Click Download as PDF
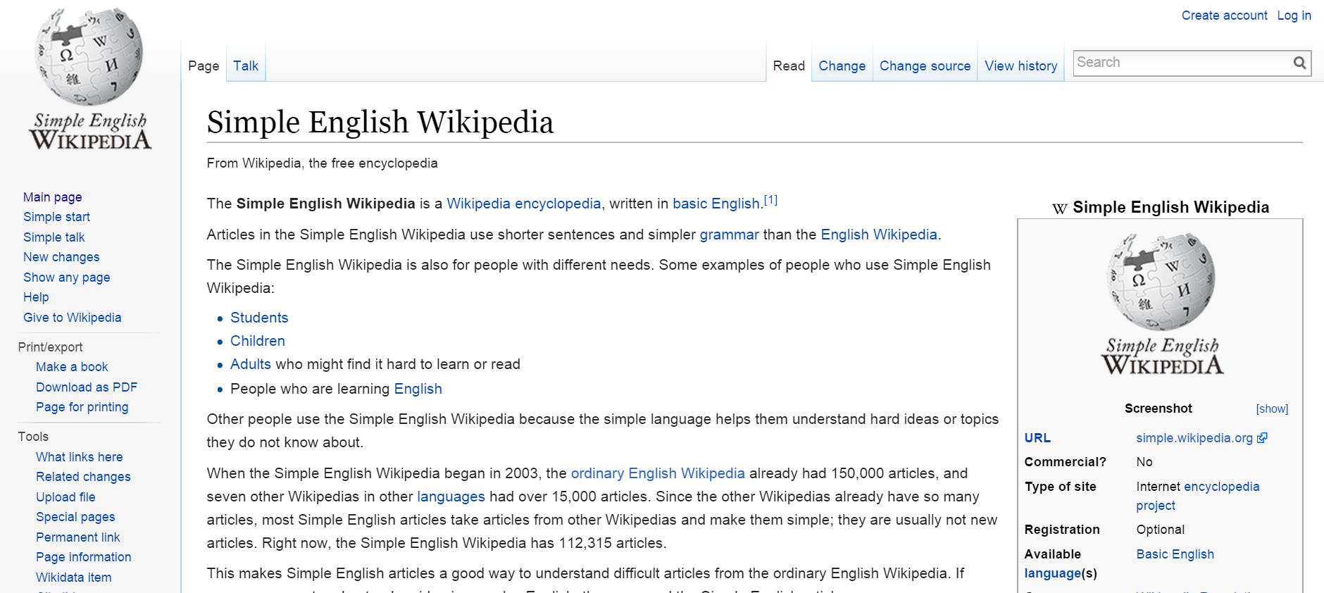This screenshot has width=1324, height=593. point(87,387)
